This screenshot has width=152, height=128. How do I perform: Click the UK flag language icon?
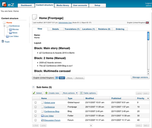pyautogui.click(x=147, y=23)
